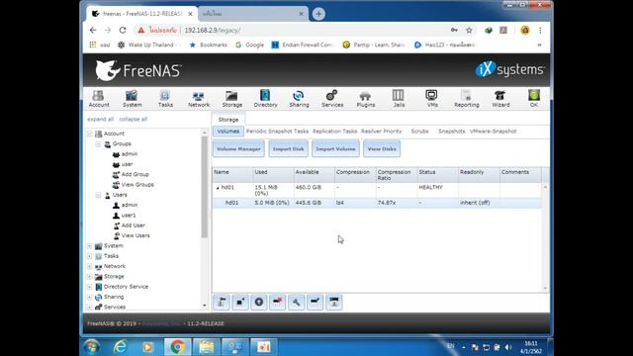Switch to VMware-Snapshot tab

[x=493, y=132]
